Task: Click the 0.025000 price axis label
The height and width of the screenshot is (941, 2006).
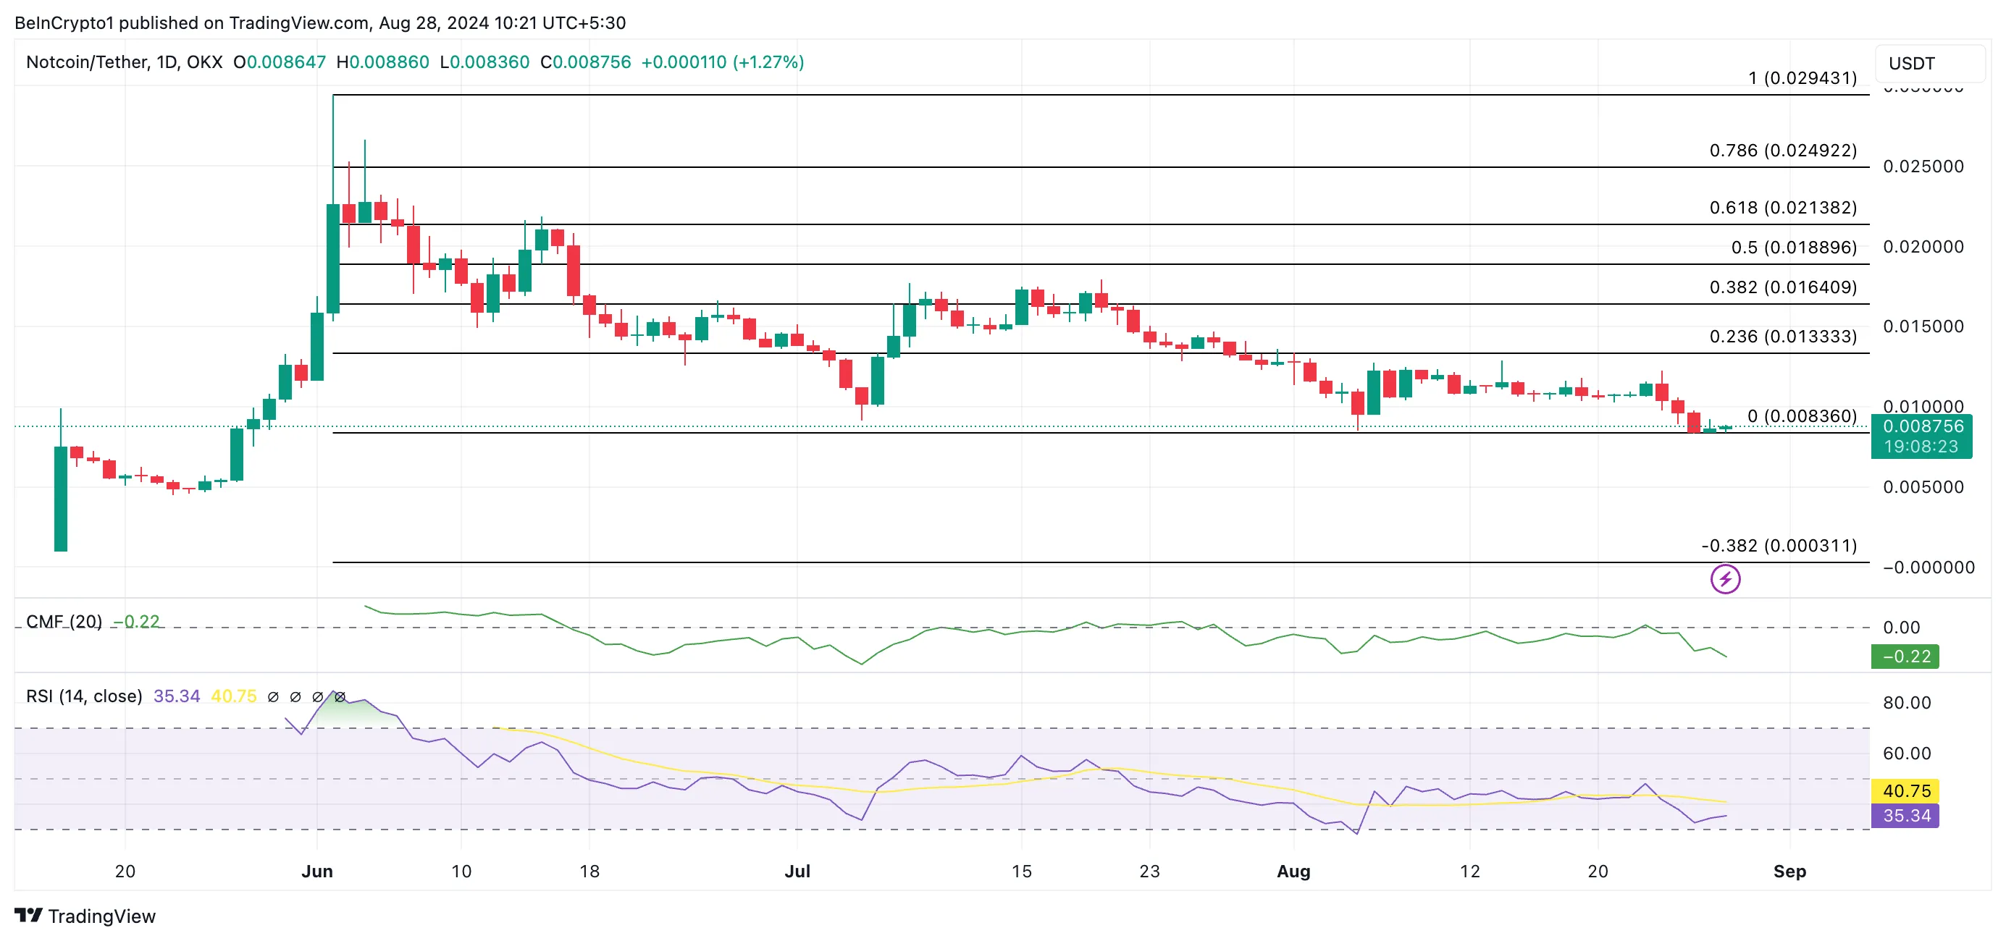Action: (1923, 166)
